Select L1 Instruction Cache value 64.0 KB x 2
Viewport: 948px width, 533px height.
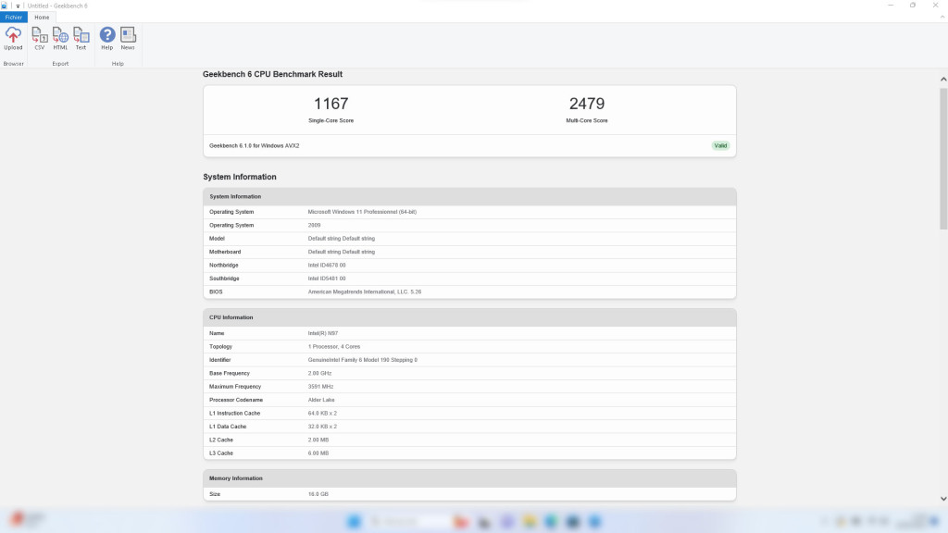click(322, 413)
